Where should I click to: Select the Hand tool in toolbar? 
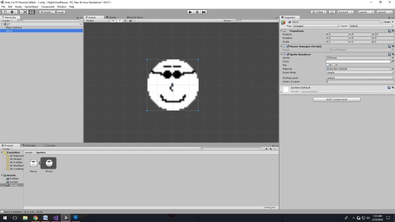pos(5,12)
